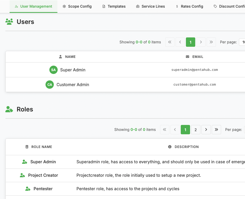Screen dimensions: 245x199
Task: Open the Roles per page dropdown
Action: [x=244, y=129]
